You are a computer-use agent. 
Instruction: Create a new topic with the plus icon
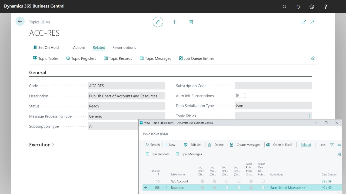click(175, 22)
